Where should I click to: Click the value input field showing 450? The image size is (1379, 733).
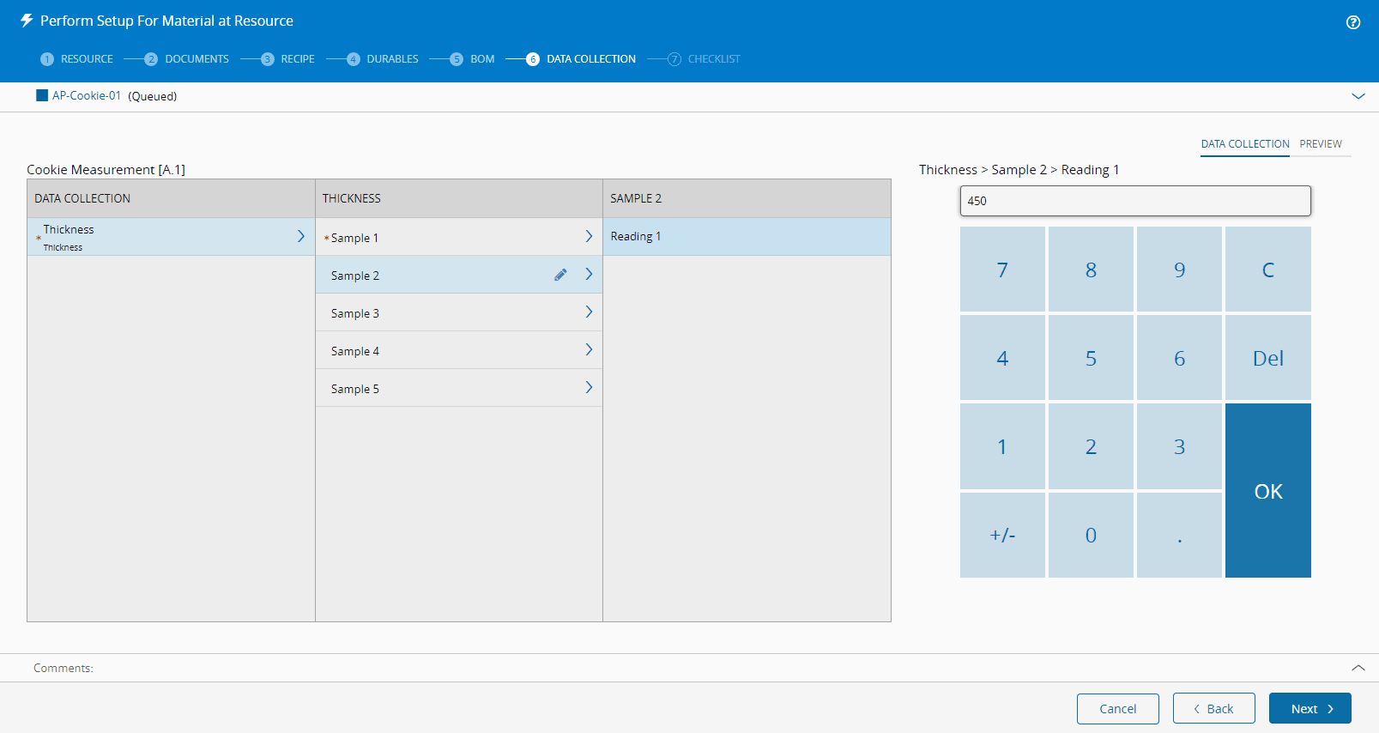(1134, 201)
